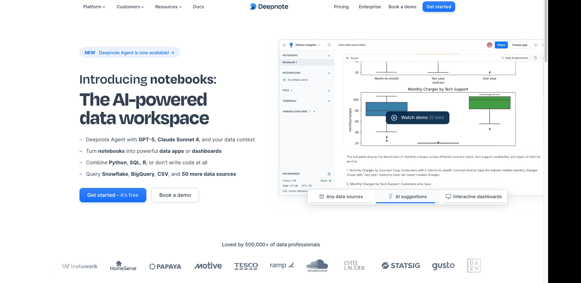Click Get started – it's free button

[113, 195]
